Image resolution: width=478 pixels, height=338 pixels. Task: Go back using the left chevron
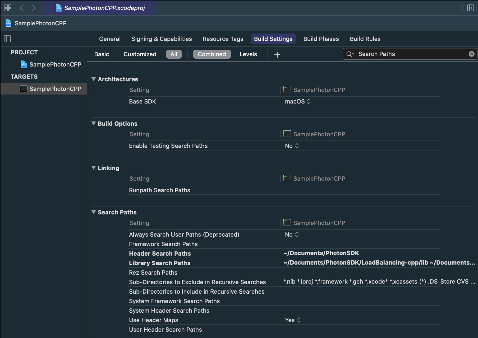[x=22, y=8]
